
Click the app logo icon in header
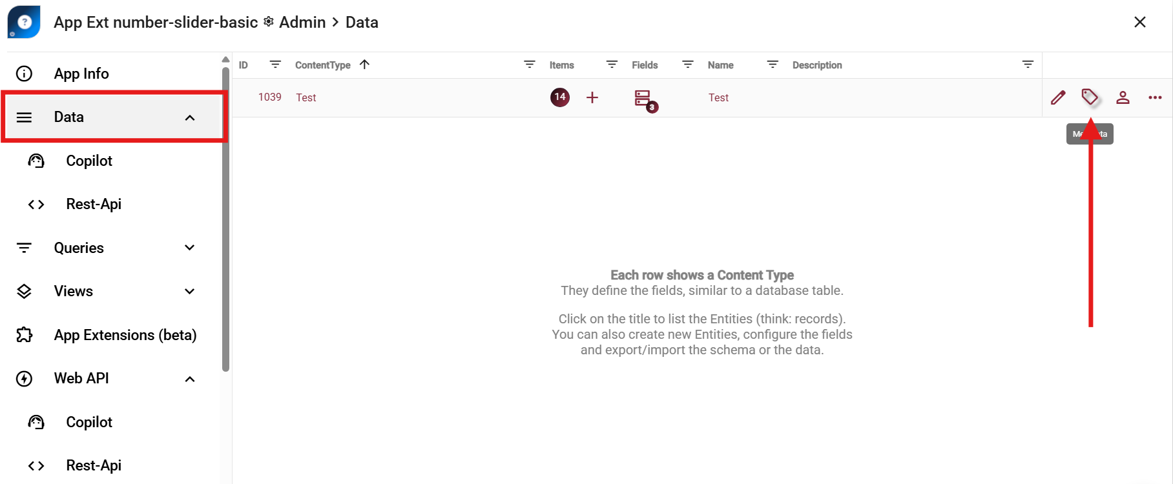click(24, 22)
